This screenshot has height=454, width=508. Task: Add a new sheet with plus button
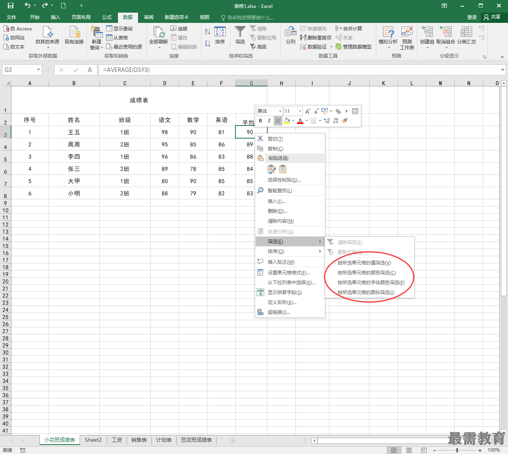tap(233, 440)
